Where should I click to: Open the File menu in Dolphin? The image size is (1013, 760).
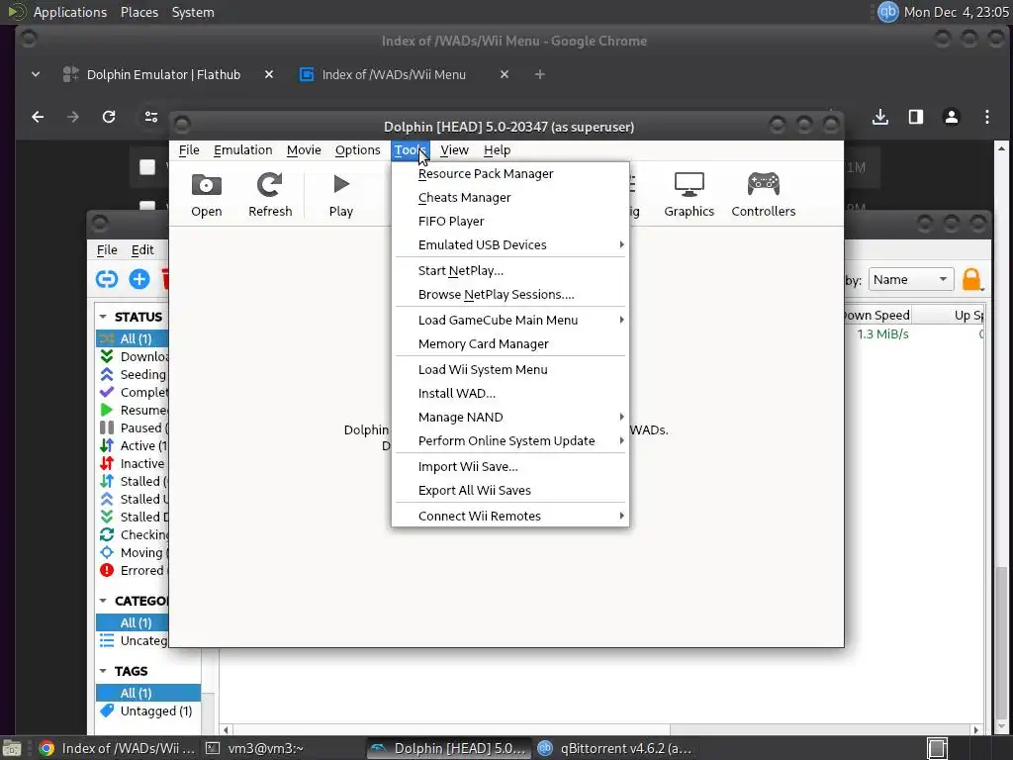point(189,150)
